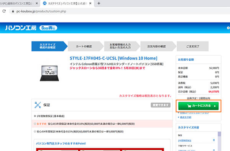Click the padlock icon in address bar
The image size is (230, 151).
[x=13, y=11]
